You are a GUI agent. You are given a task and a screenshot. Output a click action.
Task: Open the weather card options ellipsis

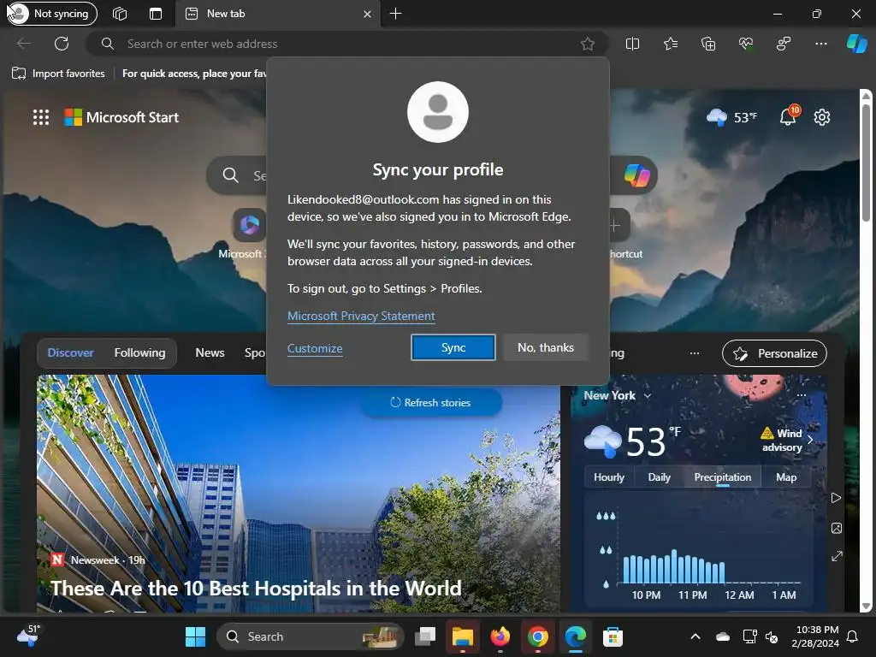click(801, 395)
